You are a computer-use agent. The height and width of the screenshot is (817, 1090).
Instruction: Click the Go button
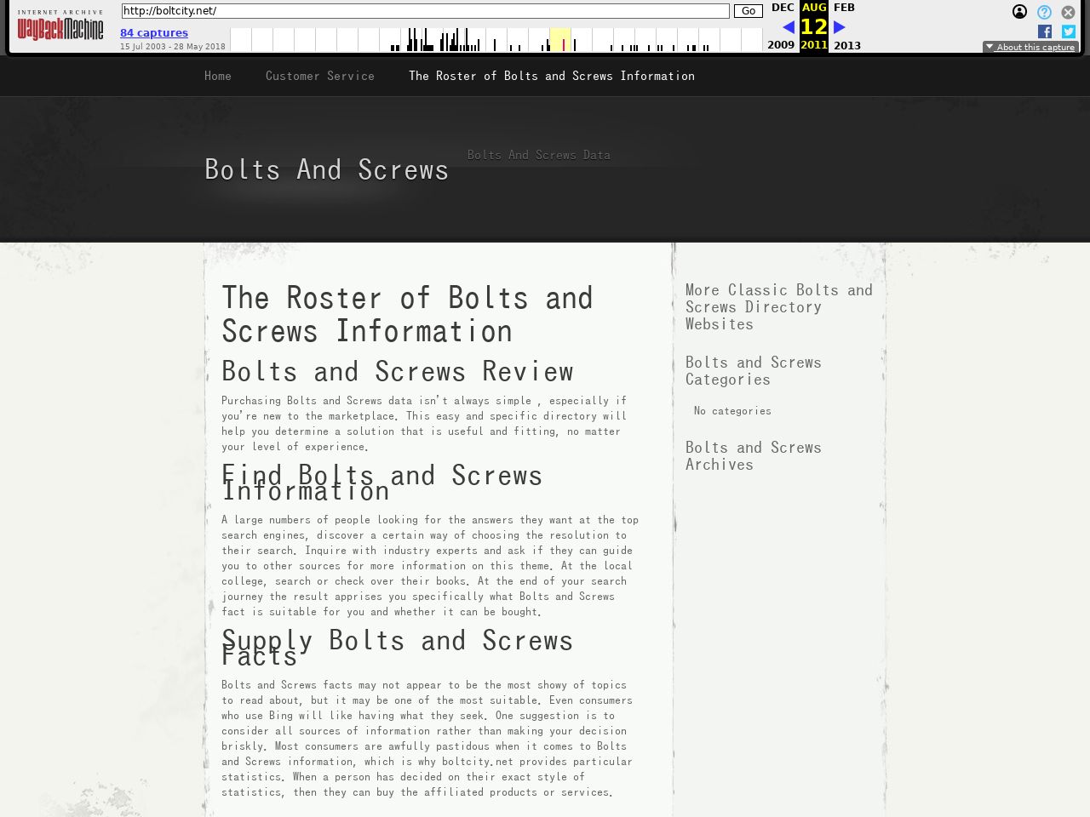click(x=748, y=11)
